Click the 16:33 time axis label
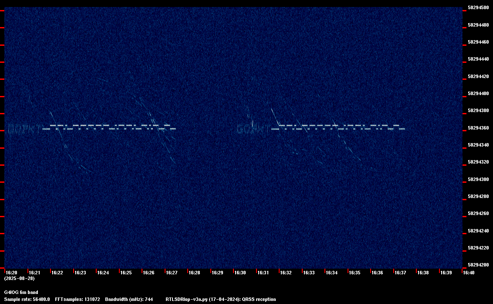The height and width of the screenshot is (304, 493). click(x=309, y=273)
